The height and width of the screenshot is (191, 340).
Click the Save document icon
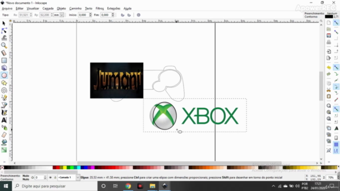329,36
